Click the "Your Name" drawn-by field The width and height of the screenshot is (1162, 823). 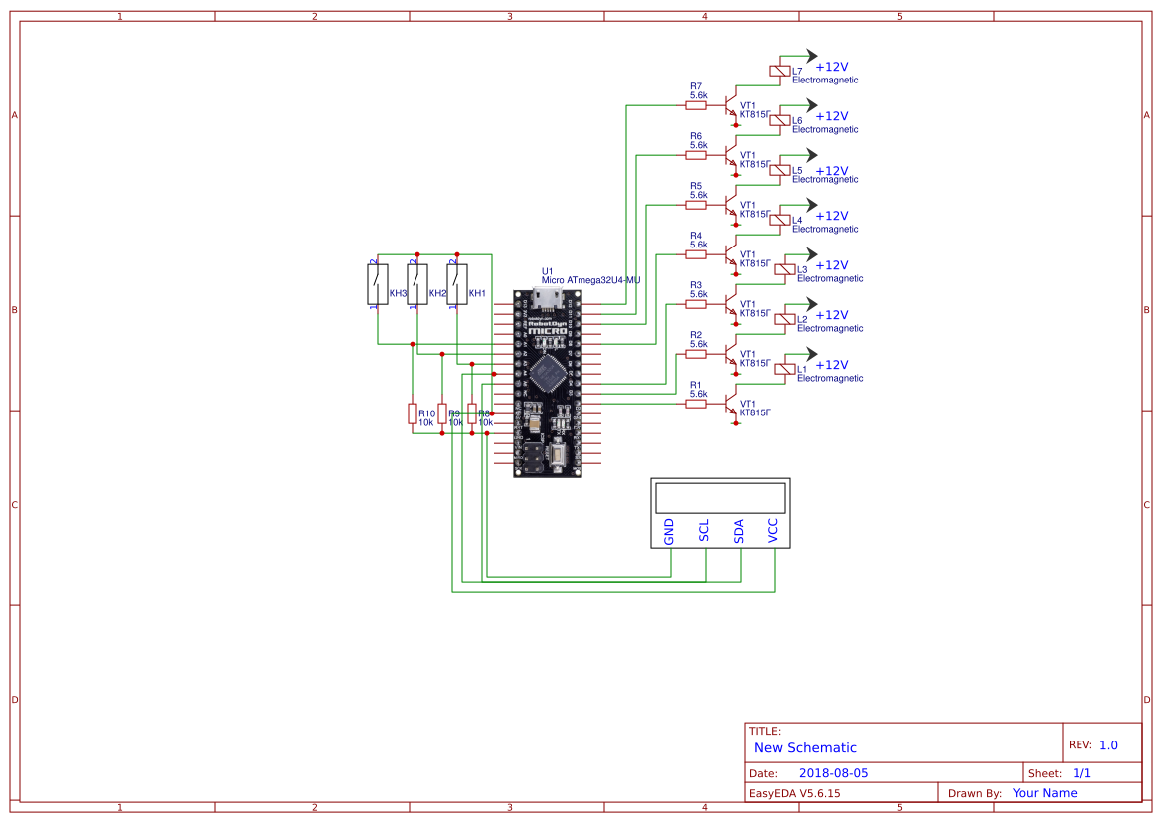[x=1044, y=793]
